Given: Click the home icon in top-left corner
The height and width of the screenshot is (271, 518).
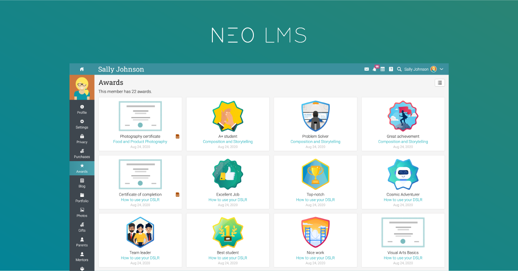Looking at the screenshot, I should pyautogui.click(x=81, y=69).
